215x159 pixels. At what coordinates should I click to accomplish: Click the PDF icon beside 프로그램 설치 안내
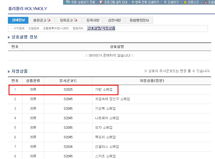coord(101,2)
